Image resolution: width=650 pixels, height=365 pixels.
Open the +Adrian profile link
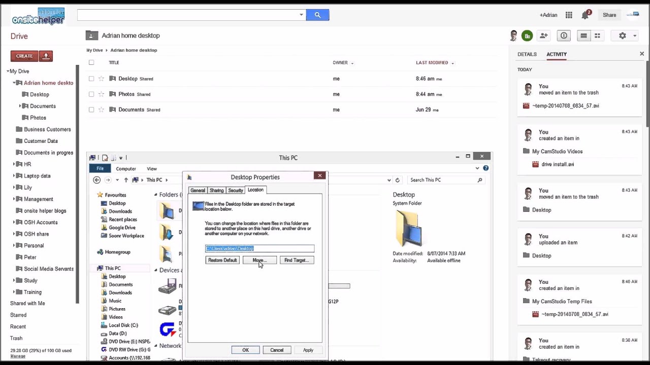[548, 15]
